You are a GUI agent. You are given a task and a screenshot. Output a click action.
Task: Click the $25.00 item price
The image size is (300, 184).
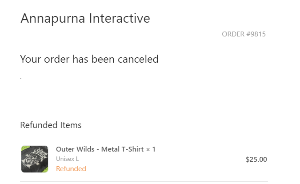point(256,160)
